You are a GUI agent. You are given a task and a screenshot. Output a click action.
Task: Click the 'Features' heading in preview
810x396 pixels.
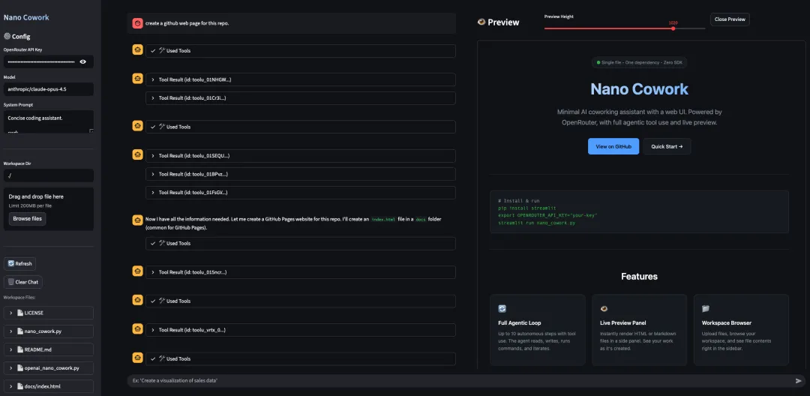[x=639, y=276]
